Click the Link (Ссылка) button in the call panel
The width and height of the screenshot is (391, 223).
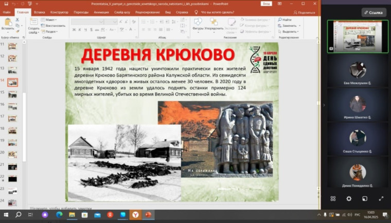(x=374, y=12)
